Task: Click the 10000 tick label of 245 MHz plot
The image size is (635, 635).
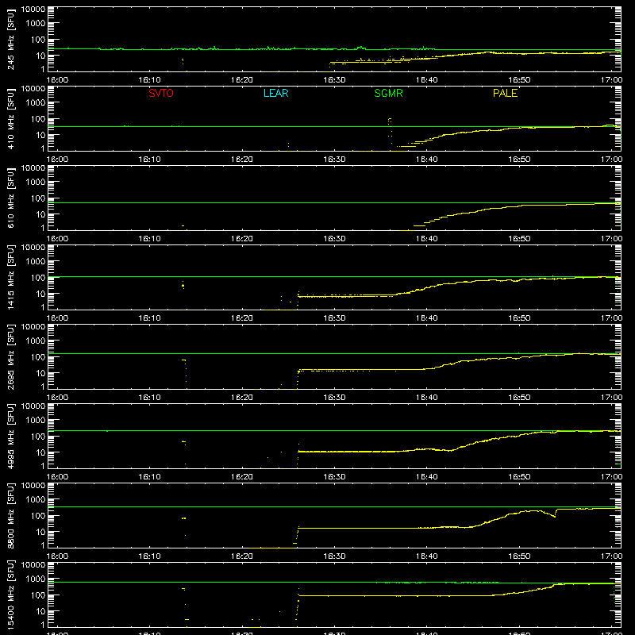Action: tap(33, 10)
